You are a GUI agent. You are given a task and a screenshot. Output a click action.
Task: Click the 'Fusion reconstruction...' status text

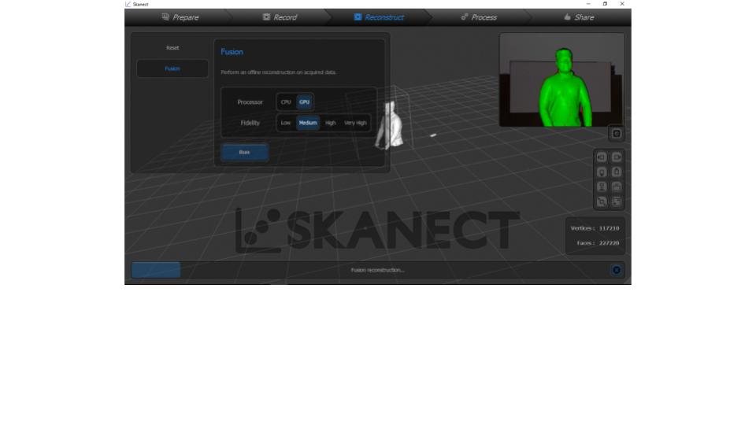[x=377, y=270]
